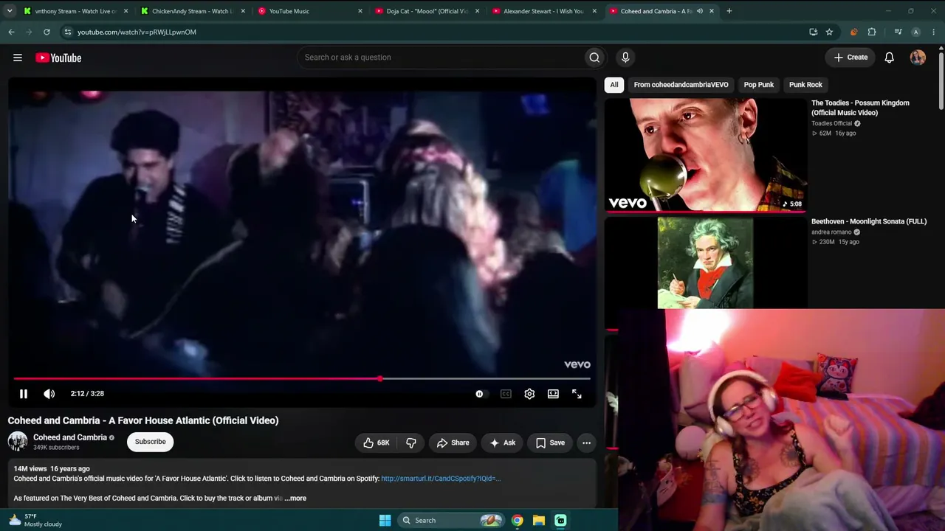The width and height of the screenshot is (945, 531).
Task: Like the video
Action: pyautogui.click(x=377, y=442)
